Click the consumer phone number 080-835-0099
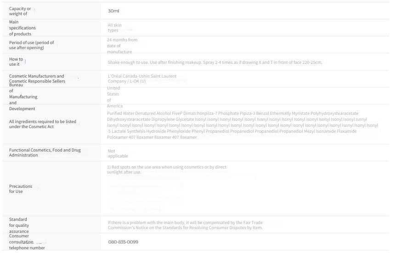The image size is (395, 253). (x=123, y=242)
